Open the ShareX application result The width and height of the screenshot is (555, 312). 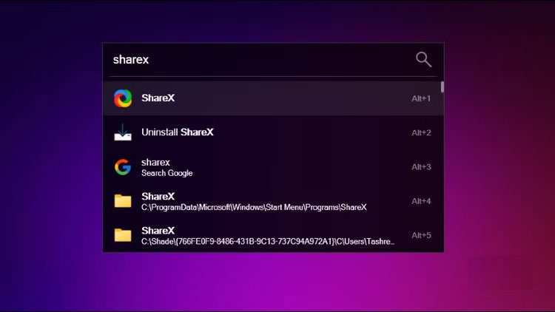[x=273, y=98]
